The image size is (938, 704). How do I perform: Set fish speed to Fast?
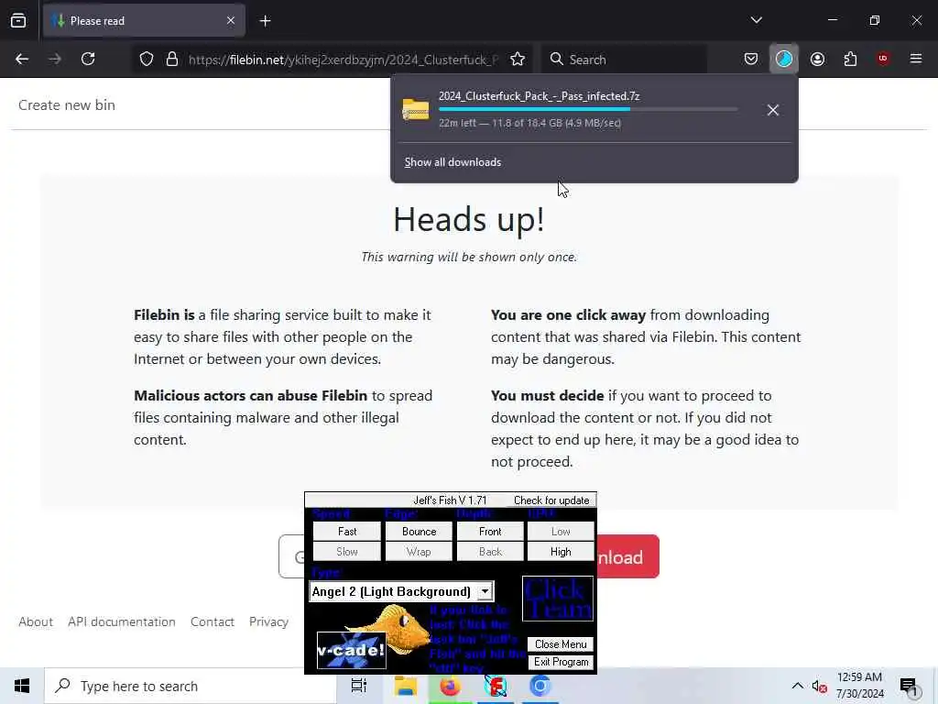click(347, 532)
